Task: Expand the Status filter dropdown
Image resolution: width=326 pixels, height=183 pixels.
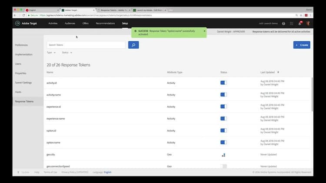Action: coord(67,53)
